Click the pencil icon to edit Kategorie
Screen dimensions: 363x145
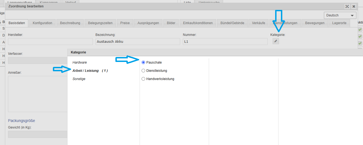tap(276, 41)
